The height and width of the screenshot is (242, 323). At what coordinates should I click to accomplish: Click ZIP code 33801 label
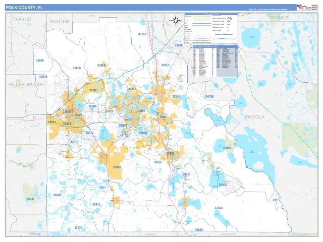click(92, 106)
